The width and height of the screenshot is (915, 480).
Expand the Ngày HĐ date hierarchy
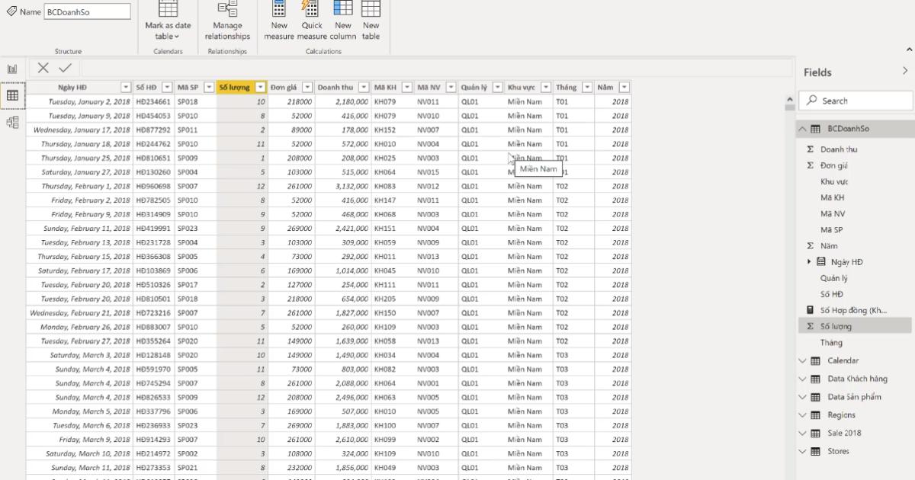[x=810, y=262]
